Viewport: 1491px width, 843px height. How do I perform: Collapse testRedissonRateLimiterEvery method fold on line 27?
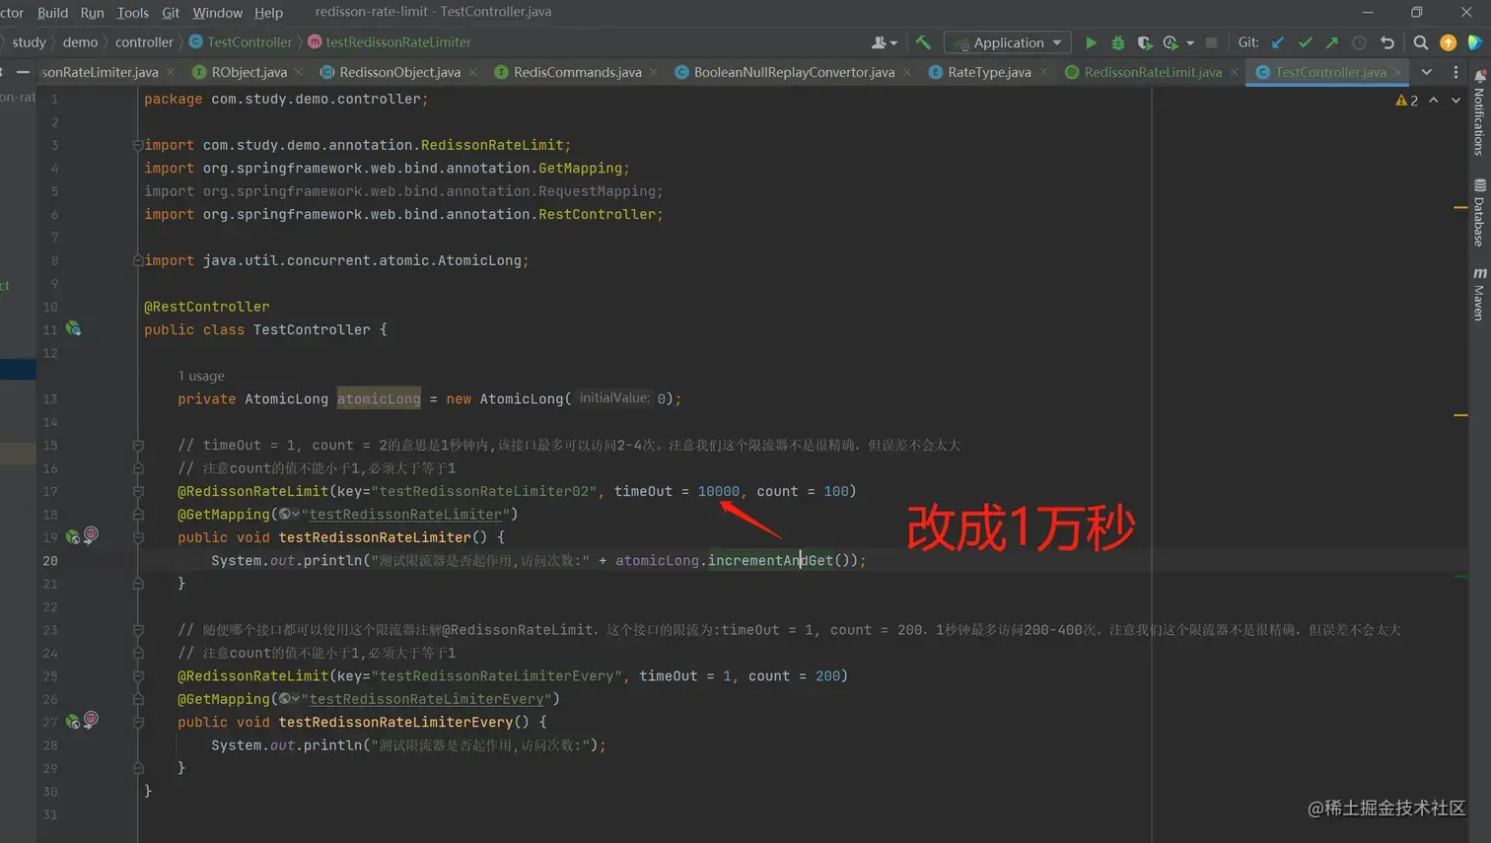point(138,723)
